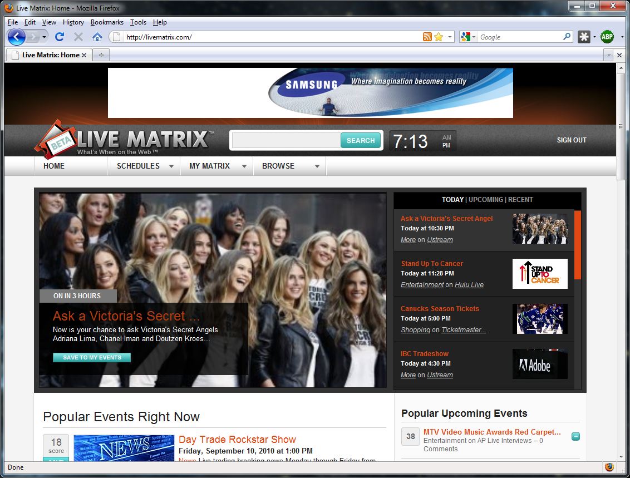The image size is (630, 478).
Task: Click the Live Matrix search input field
Action: click(x=287, y=141)
